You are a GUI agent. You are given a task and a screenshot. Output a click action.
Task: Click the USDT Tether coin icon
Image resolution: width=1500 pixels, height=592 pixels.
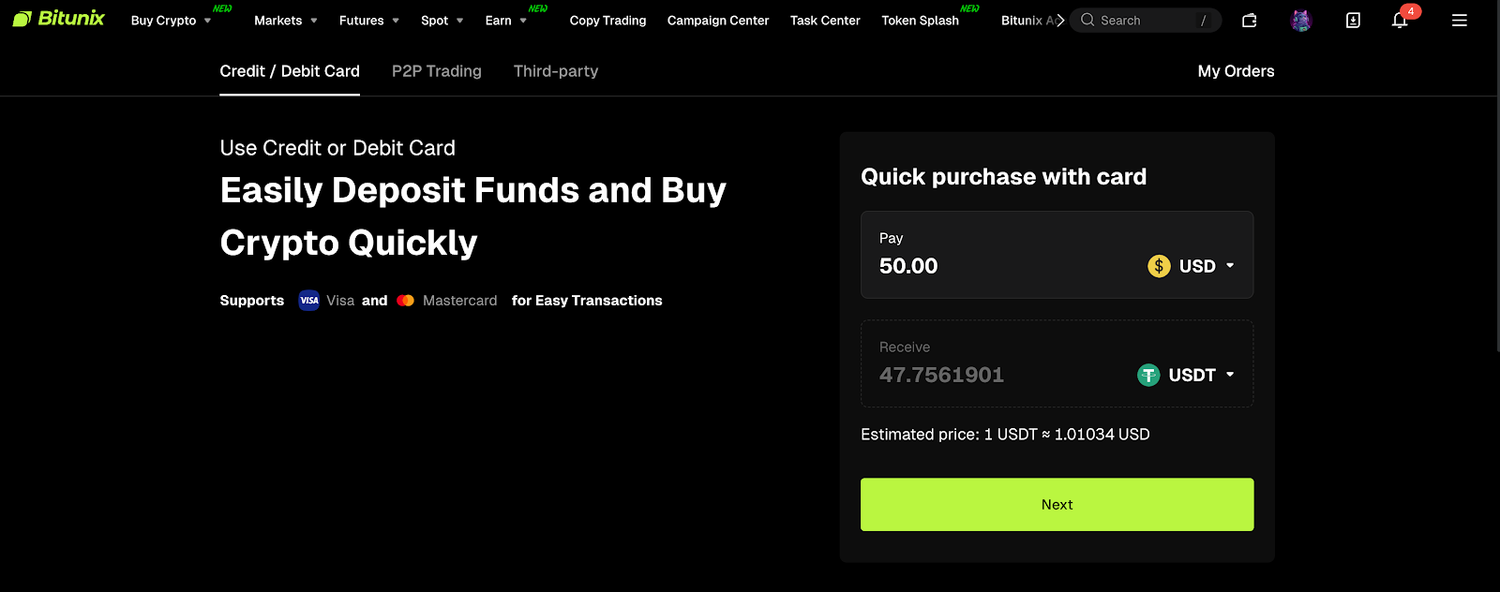pyautogui.click(x=1147, y=375)
